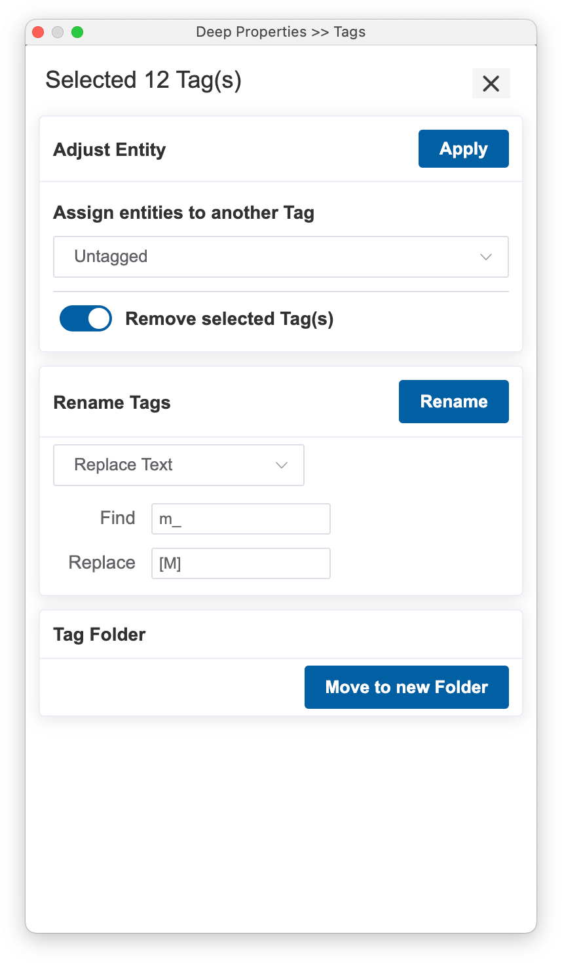562x963 pixels.
Task: Click the chevron icon on the Untagged selector
Action: click(486, 257)
